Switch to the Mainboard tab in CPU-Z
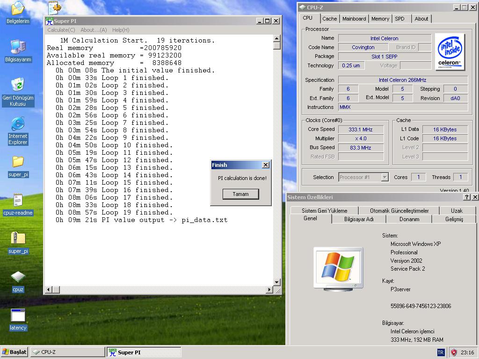The image size is (479, 359). 354,19
